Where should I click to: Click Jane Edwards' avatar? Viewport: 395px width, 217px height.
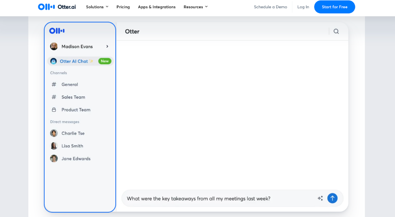[54, 158]
